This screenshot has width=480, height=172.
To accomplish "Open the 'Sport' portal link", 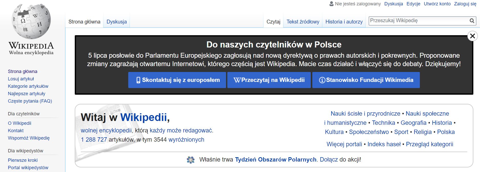I will coord(401,132).
